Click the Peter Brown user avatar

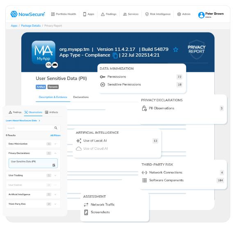click(201, 15)
